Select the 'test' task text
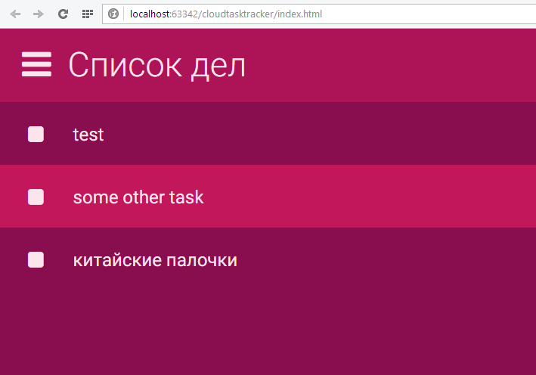This screenshot has width=536, height=375. click(88, 135)
